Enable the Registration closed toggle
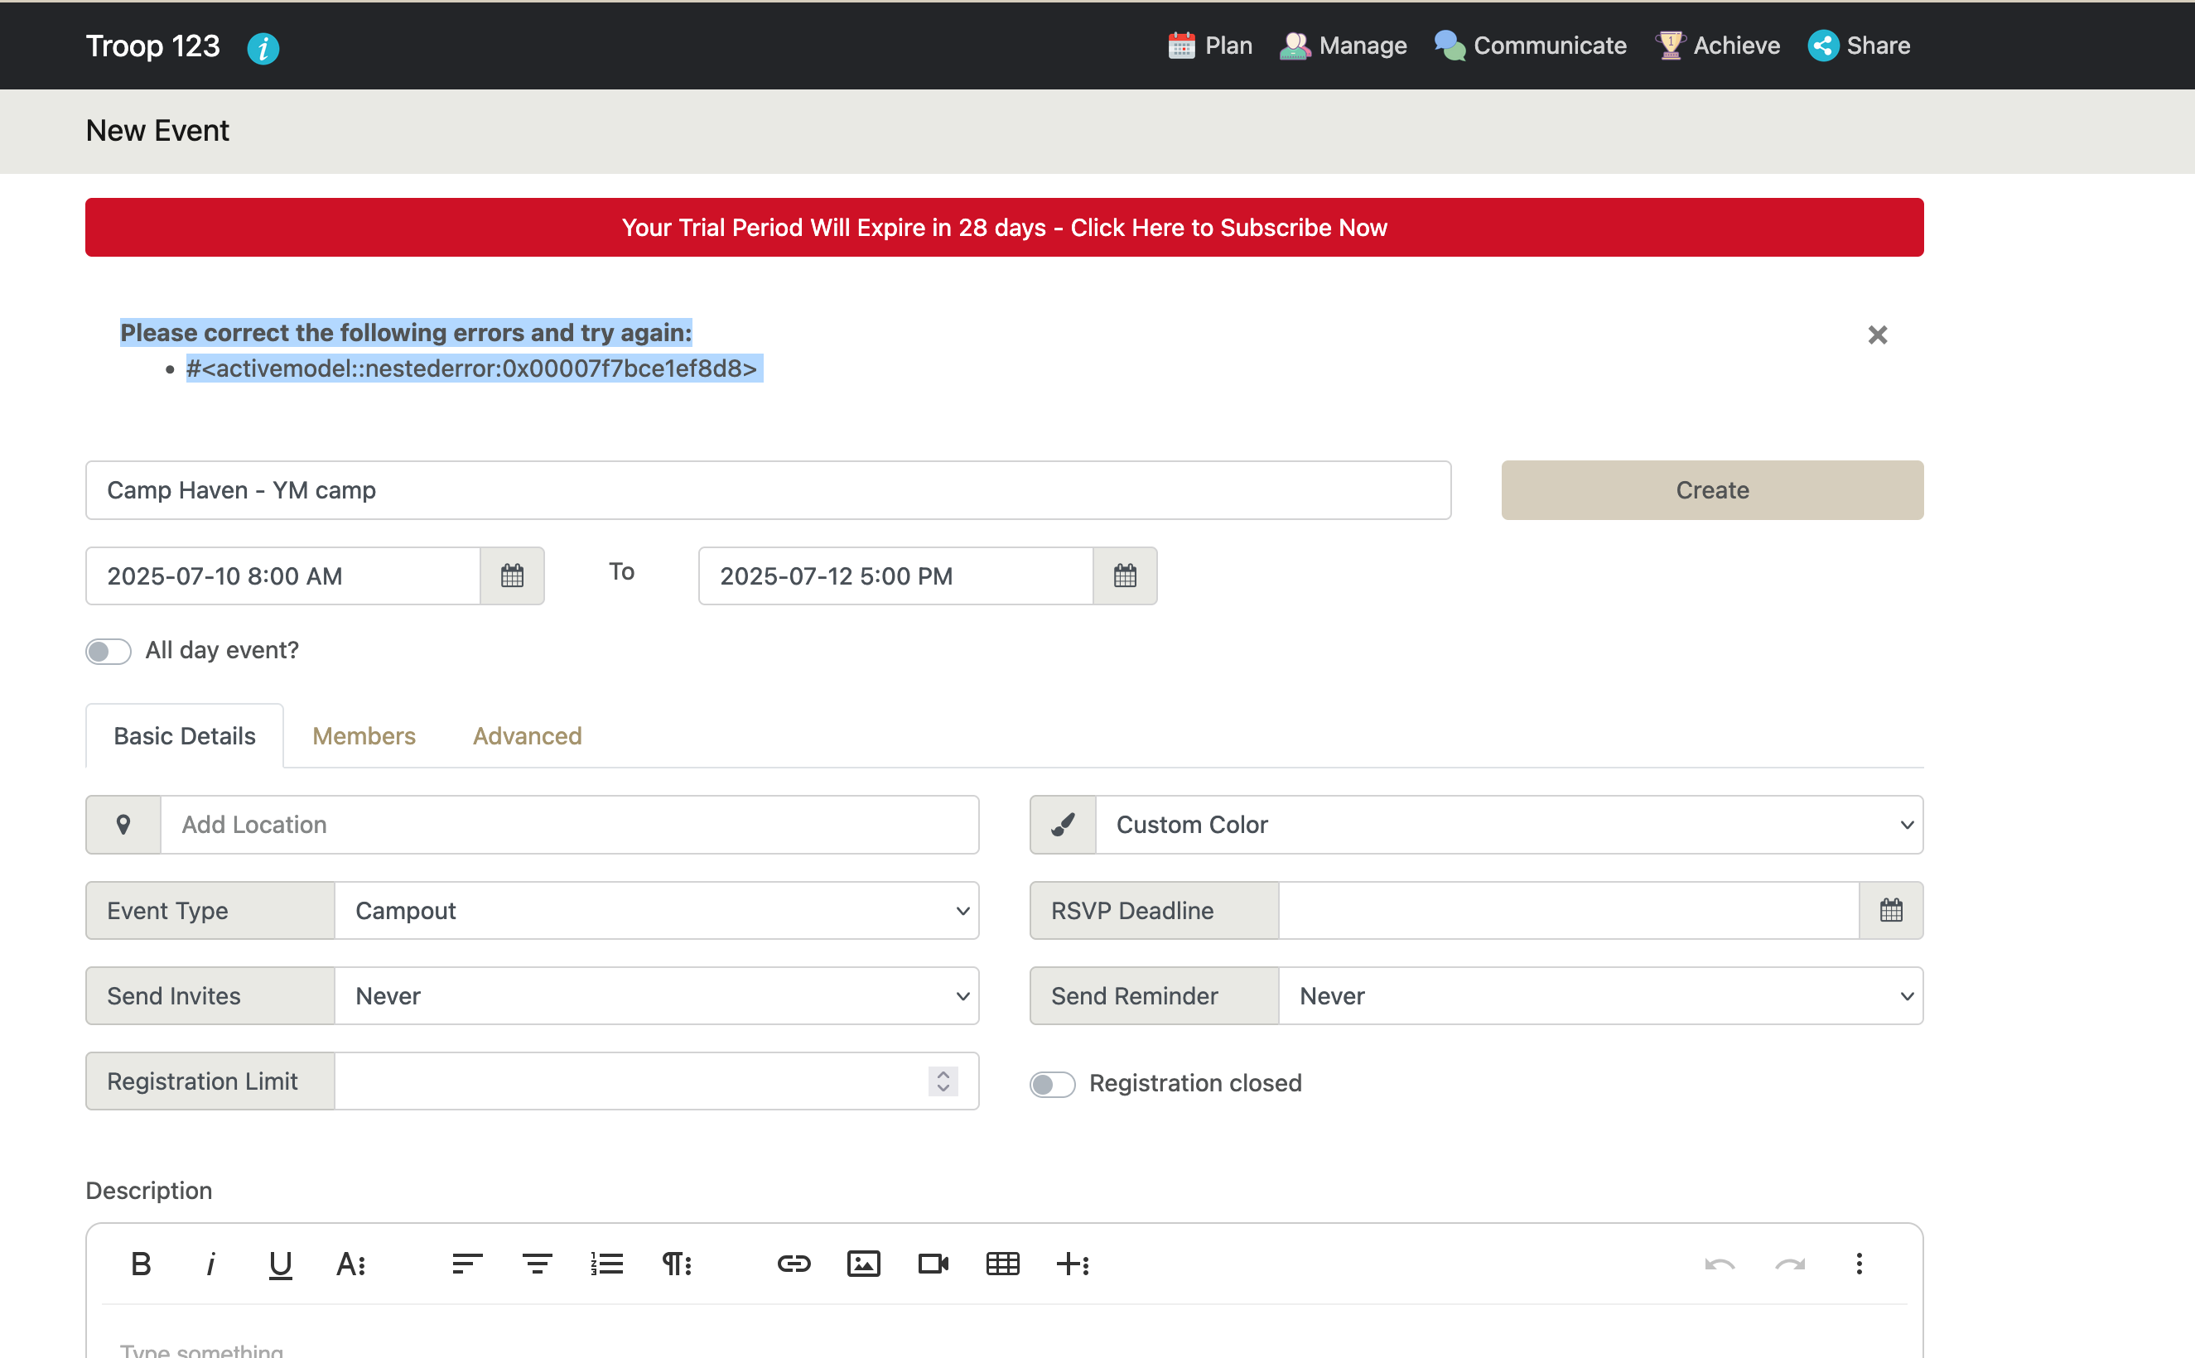This screenshot has height=1358, width=2195. (1052, 1084)
